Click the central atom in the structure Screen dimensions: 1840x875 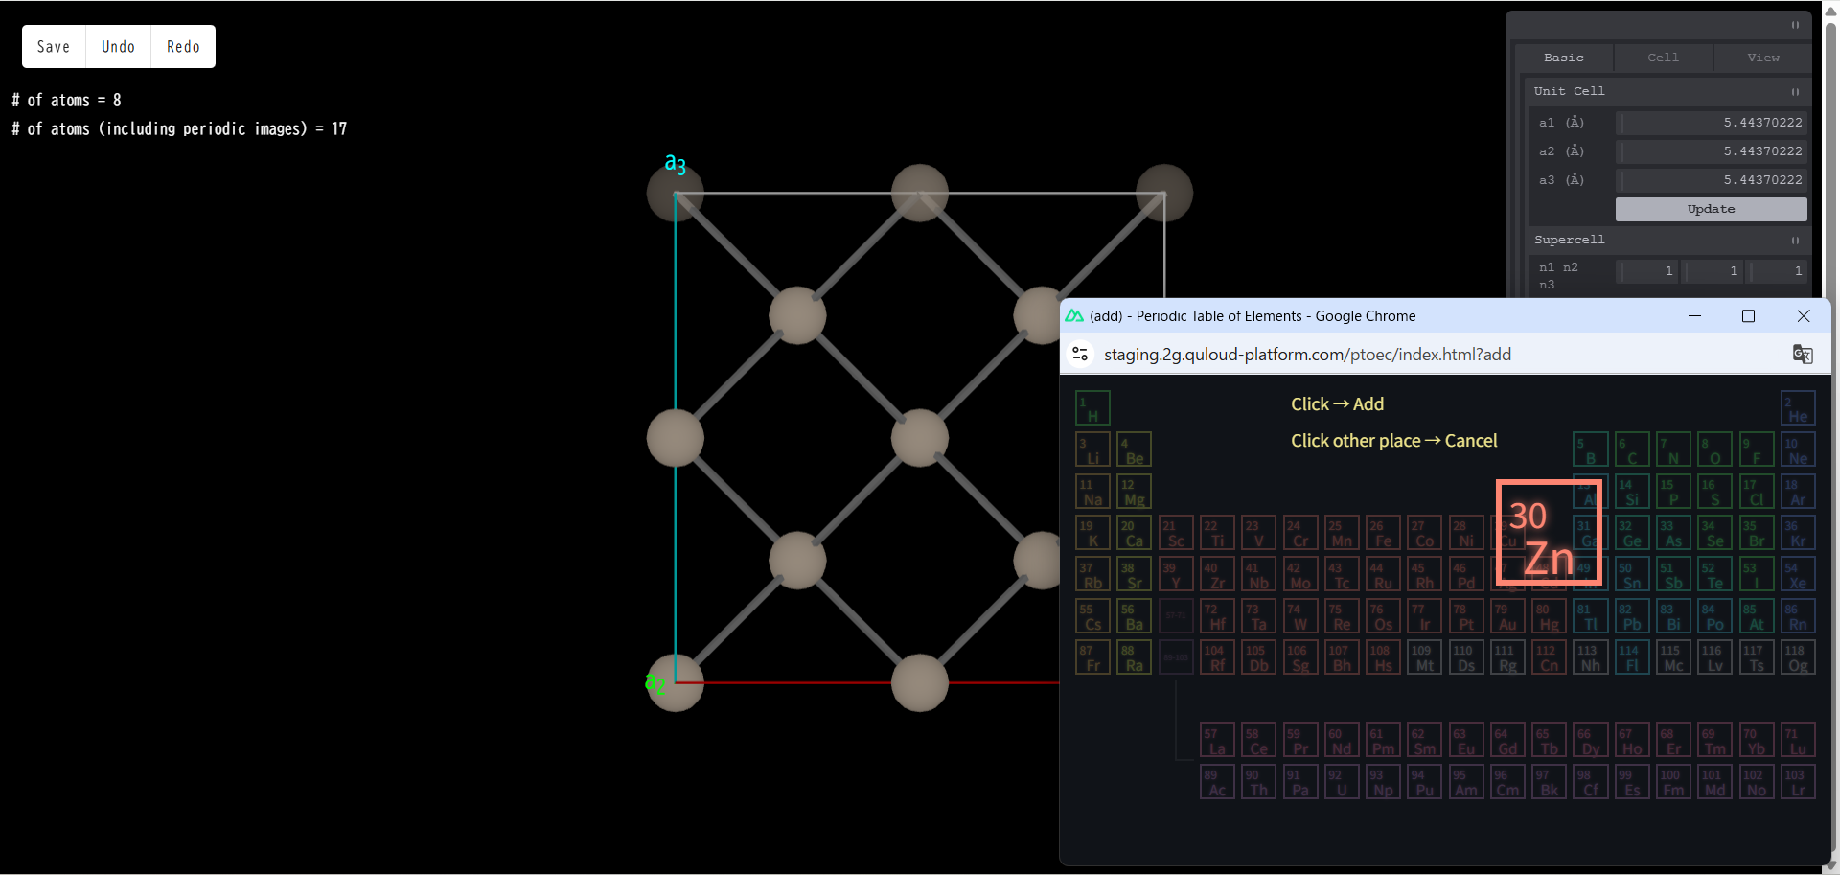pyautogui.click(x=919, y=438)
